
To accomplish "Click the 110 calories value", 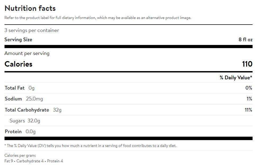I will (x=247, y=64).
